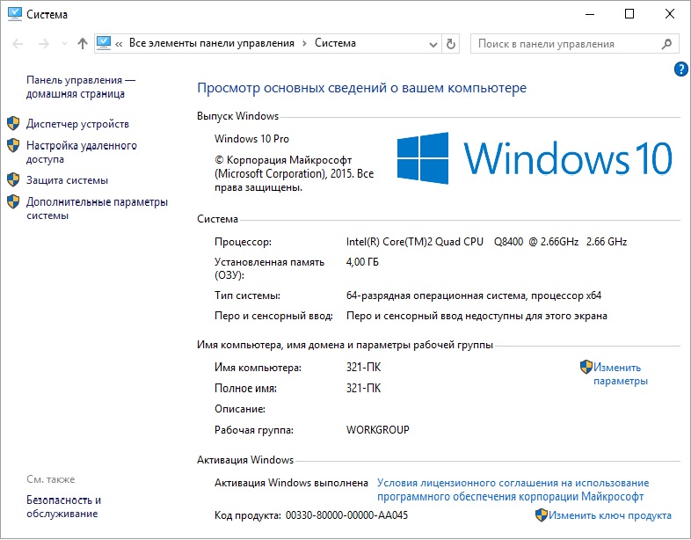Click Изменить ключ продукта link
The height and width of the screenshot is (540, 691).
pyautogui.click(x=610, y=515)
